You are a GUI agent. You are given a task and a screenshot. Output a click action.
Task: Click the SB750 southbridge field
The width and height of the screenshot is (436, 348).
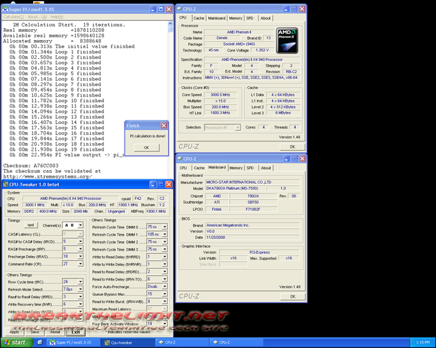coord(253,202)
